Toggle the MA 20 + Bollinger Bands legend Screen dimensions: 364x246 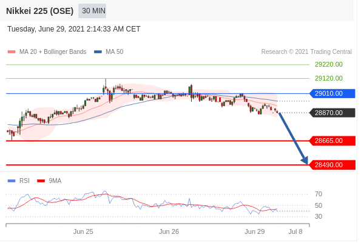[x=47, y=52]
